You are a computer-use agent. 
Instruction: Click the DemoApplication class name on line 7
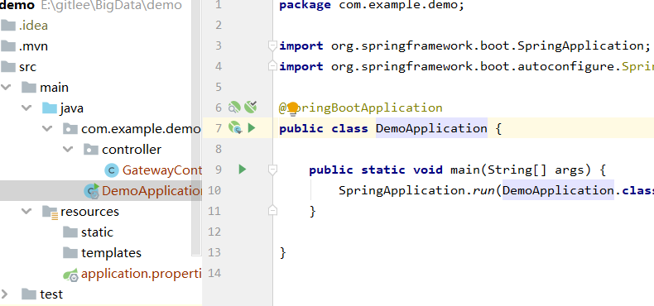click(431, 128)
